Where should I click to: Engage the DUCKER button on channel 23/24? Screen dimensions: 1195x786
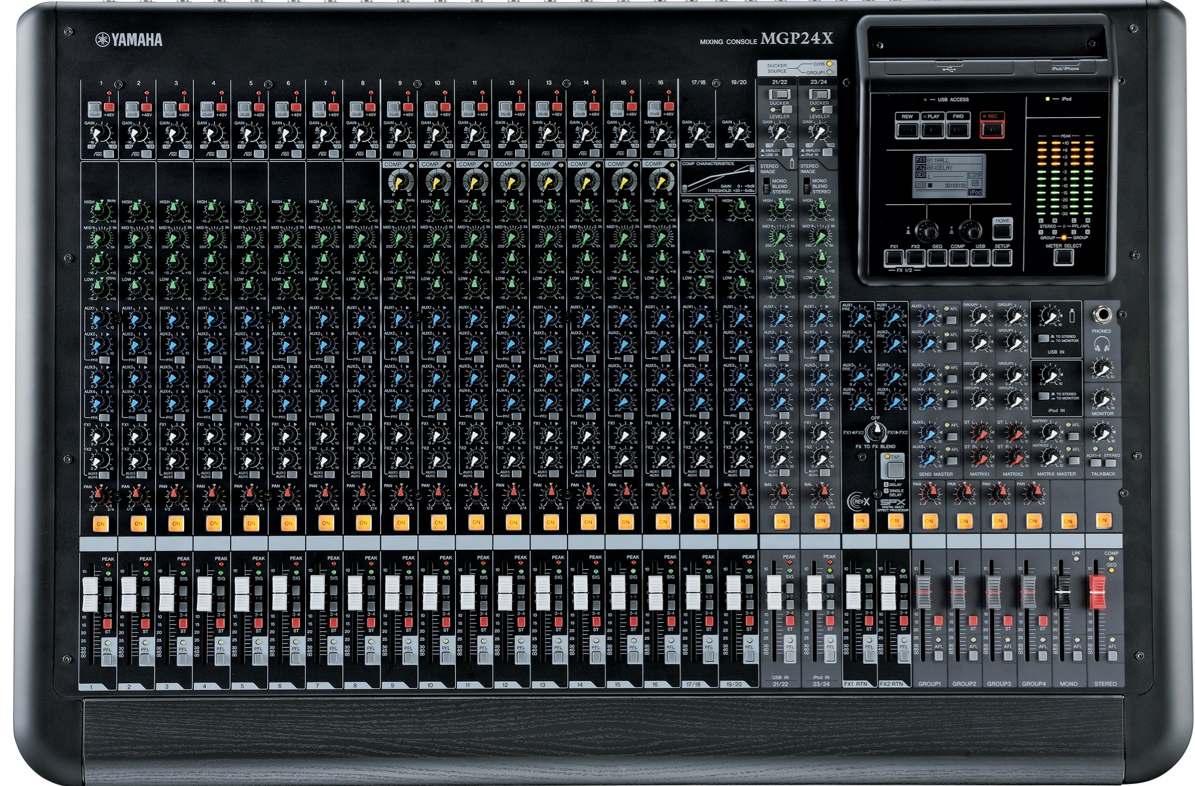820,94
